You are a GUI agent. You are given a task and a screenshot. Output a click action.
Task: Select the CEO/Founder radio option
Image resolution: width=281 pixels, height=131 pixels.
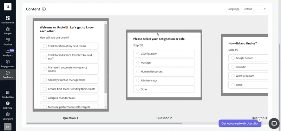[x=138, y=54]
